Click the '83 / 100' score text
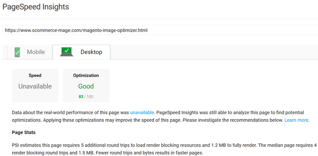Image resolution: width=318 pixels, height=156 pixels. [x=86, y=97]
